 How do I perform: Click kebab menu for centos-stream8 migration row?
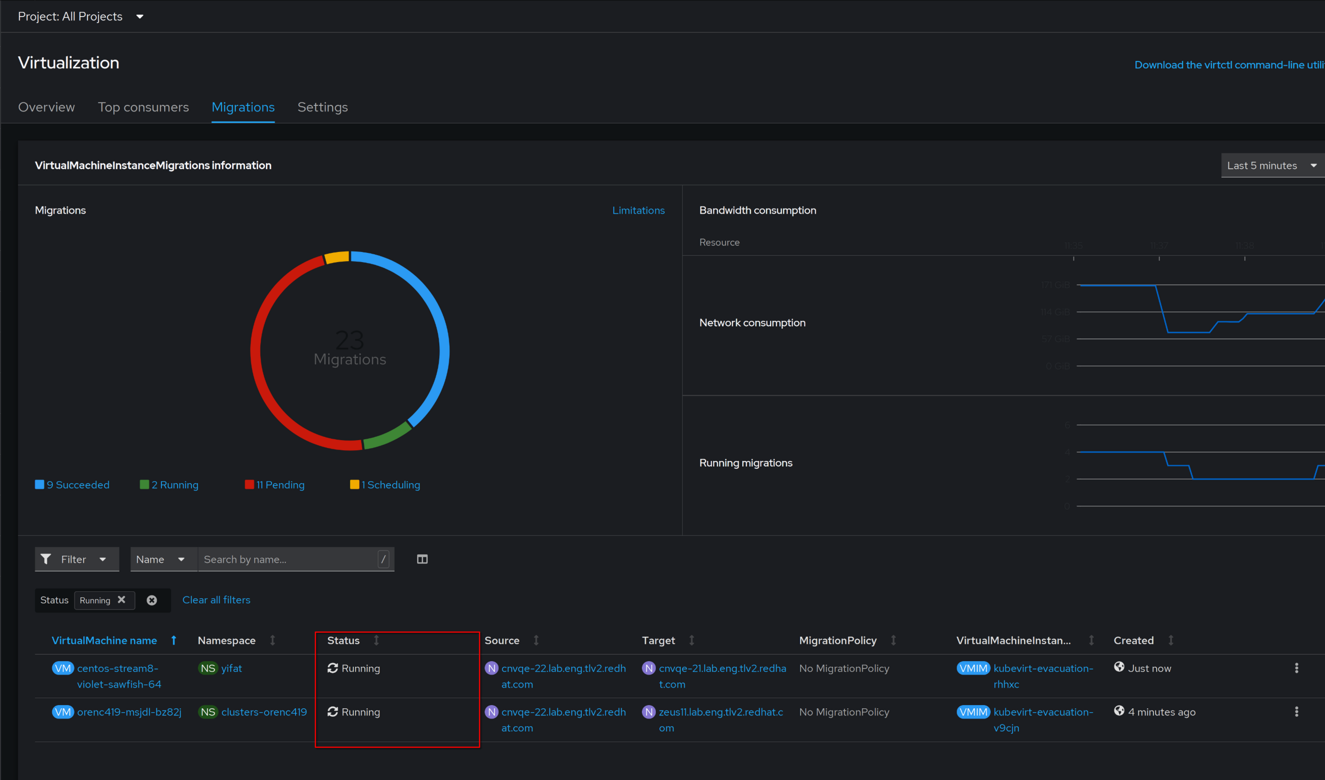click(x=1296, y=668)
